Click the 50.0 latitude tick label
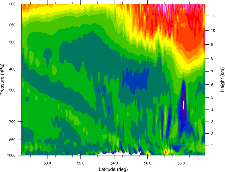Image resolution: width=225 pixels, height=172 pixels. (47, 163)
